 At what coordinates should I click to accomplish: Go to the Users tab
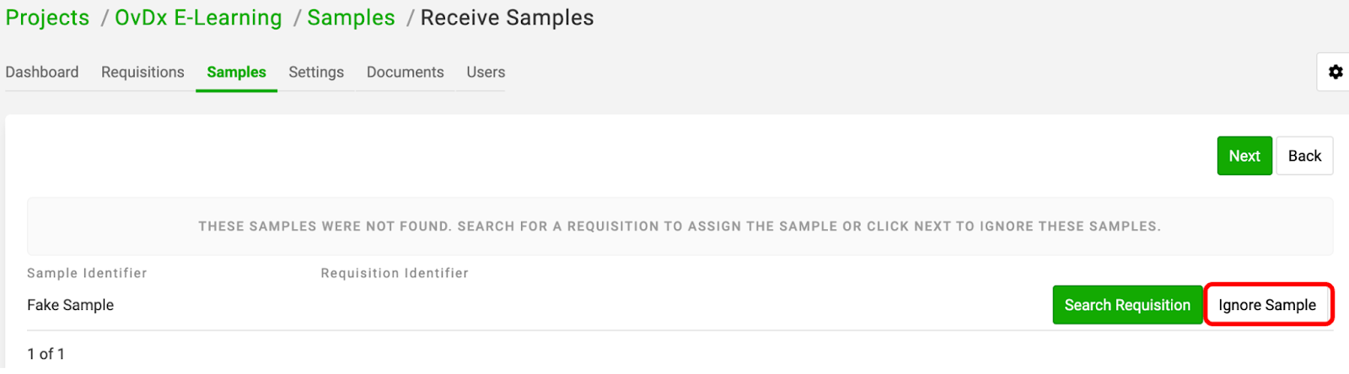pos(486,72)
